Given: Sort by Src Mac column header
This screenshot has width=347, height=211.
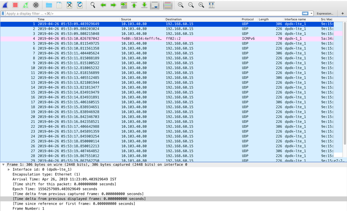Looking at the screenshot, I should pos(327,19).
